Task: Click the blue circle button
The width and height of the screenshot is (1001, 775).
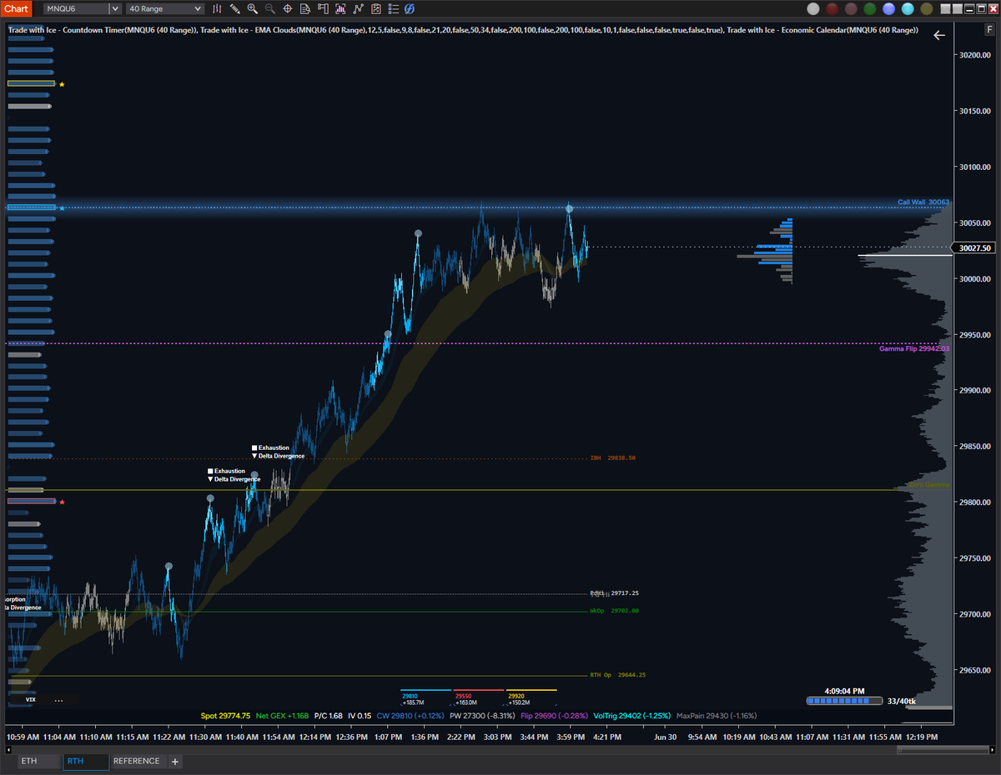Action: [889, 8]
